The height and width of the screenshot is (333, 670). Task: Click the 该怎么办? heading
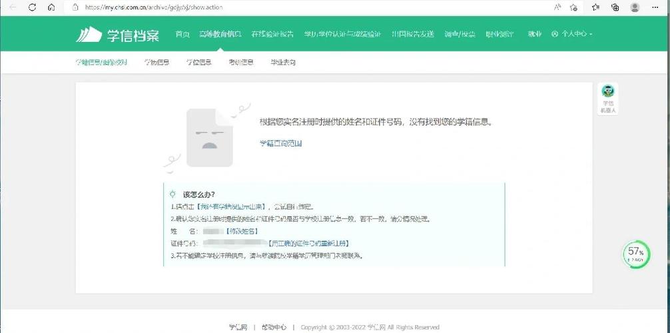[198, 194]
